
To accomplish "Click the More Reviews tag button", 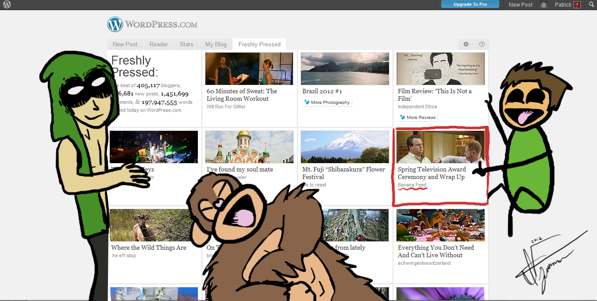I will coord(418,118).
